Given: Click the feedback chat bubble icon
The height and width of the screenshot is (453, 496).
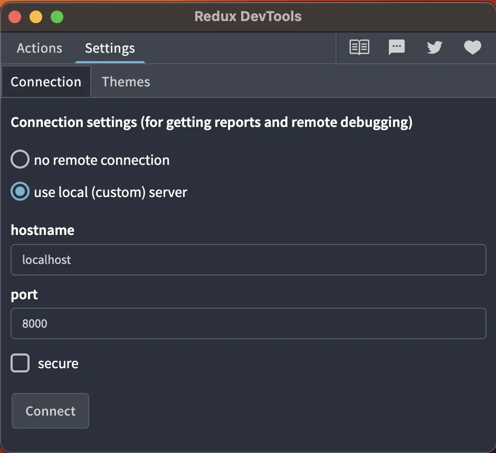Looking at the screenshot, I should [397, 48].
